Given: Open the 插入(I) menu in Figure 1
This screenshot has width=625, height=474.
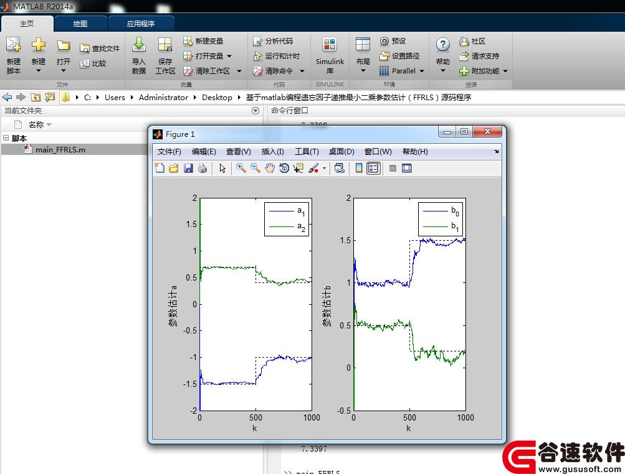Looking at the screenshot, I should 273,152.
